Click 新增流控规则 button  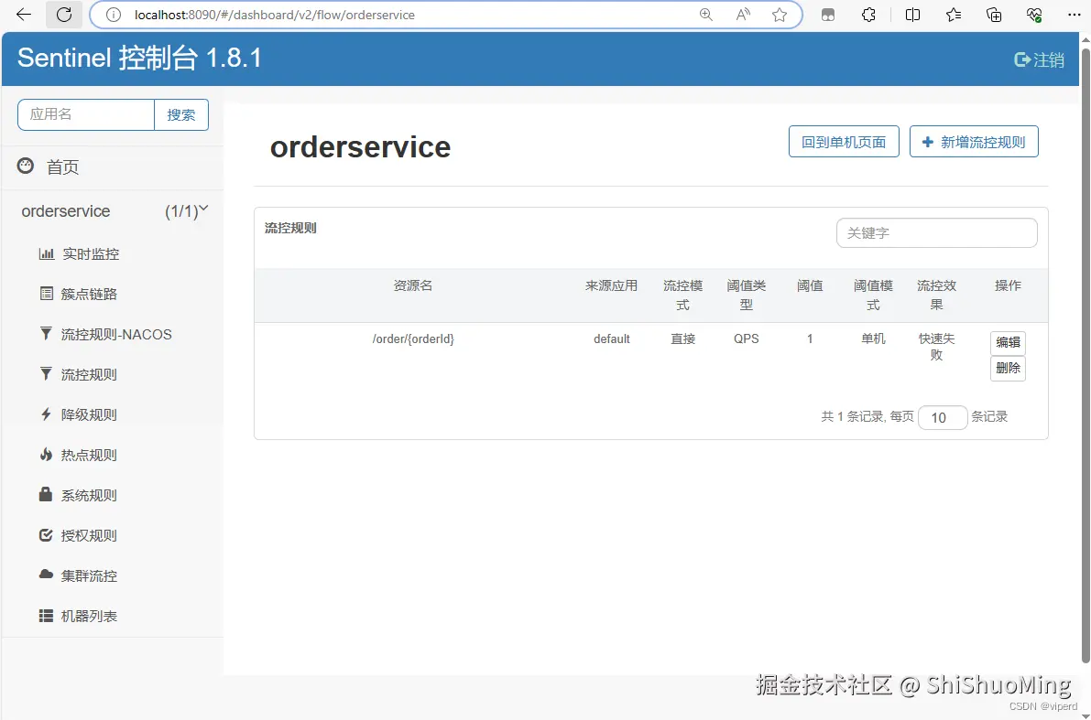974,142
